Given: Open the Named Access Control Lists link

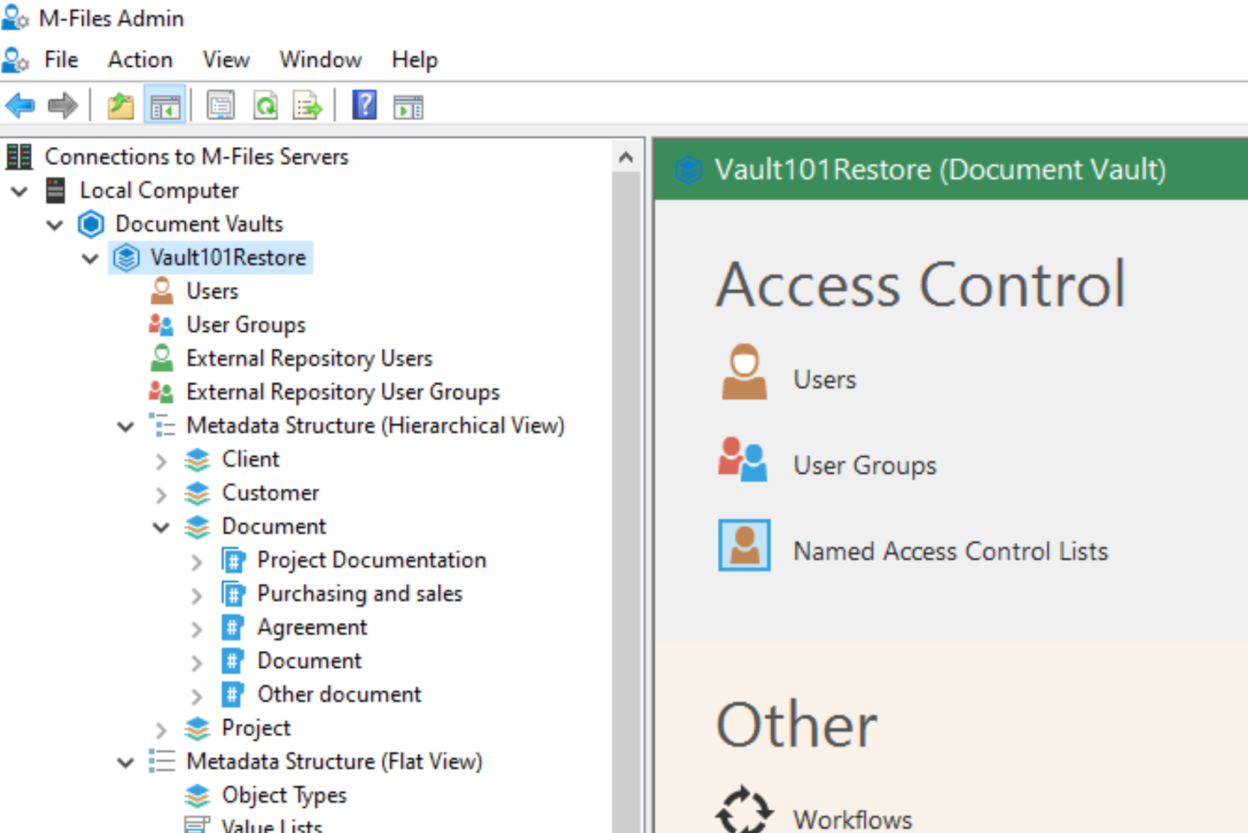Looking at the screenshot, I should tap(950, 551).
